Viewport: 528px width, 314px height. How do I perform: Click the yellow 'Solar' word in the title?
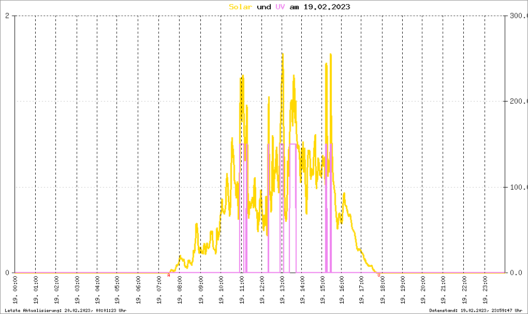tap(240, 7)
